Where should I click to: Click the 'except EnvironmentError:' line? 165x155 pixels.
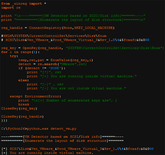pyautogui.click(x=35, y=96)
